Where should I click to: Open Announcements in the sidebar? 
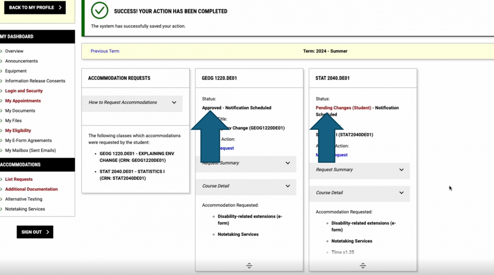[x=21, y=61]
